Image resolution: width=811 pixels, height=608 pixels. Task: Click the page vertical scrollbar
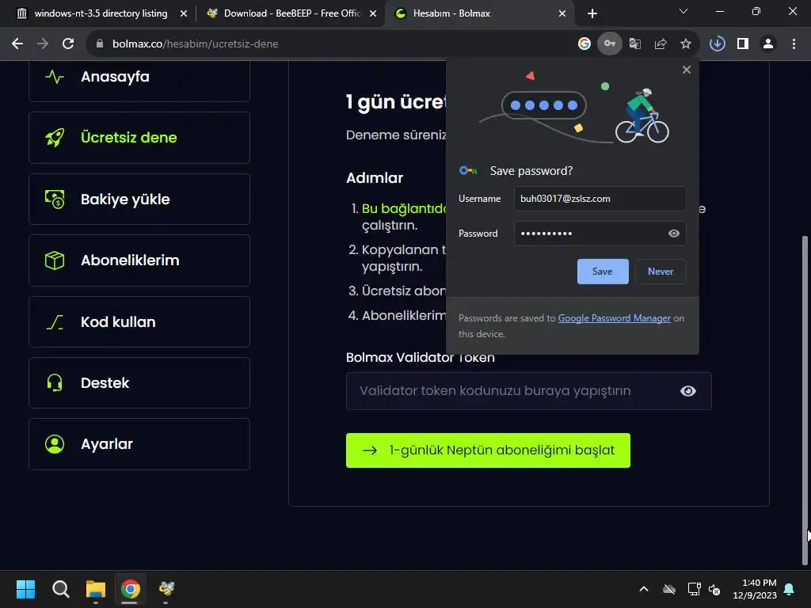[x=805, y=401]
